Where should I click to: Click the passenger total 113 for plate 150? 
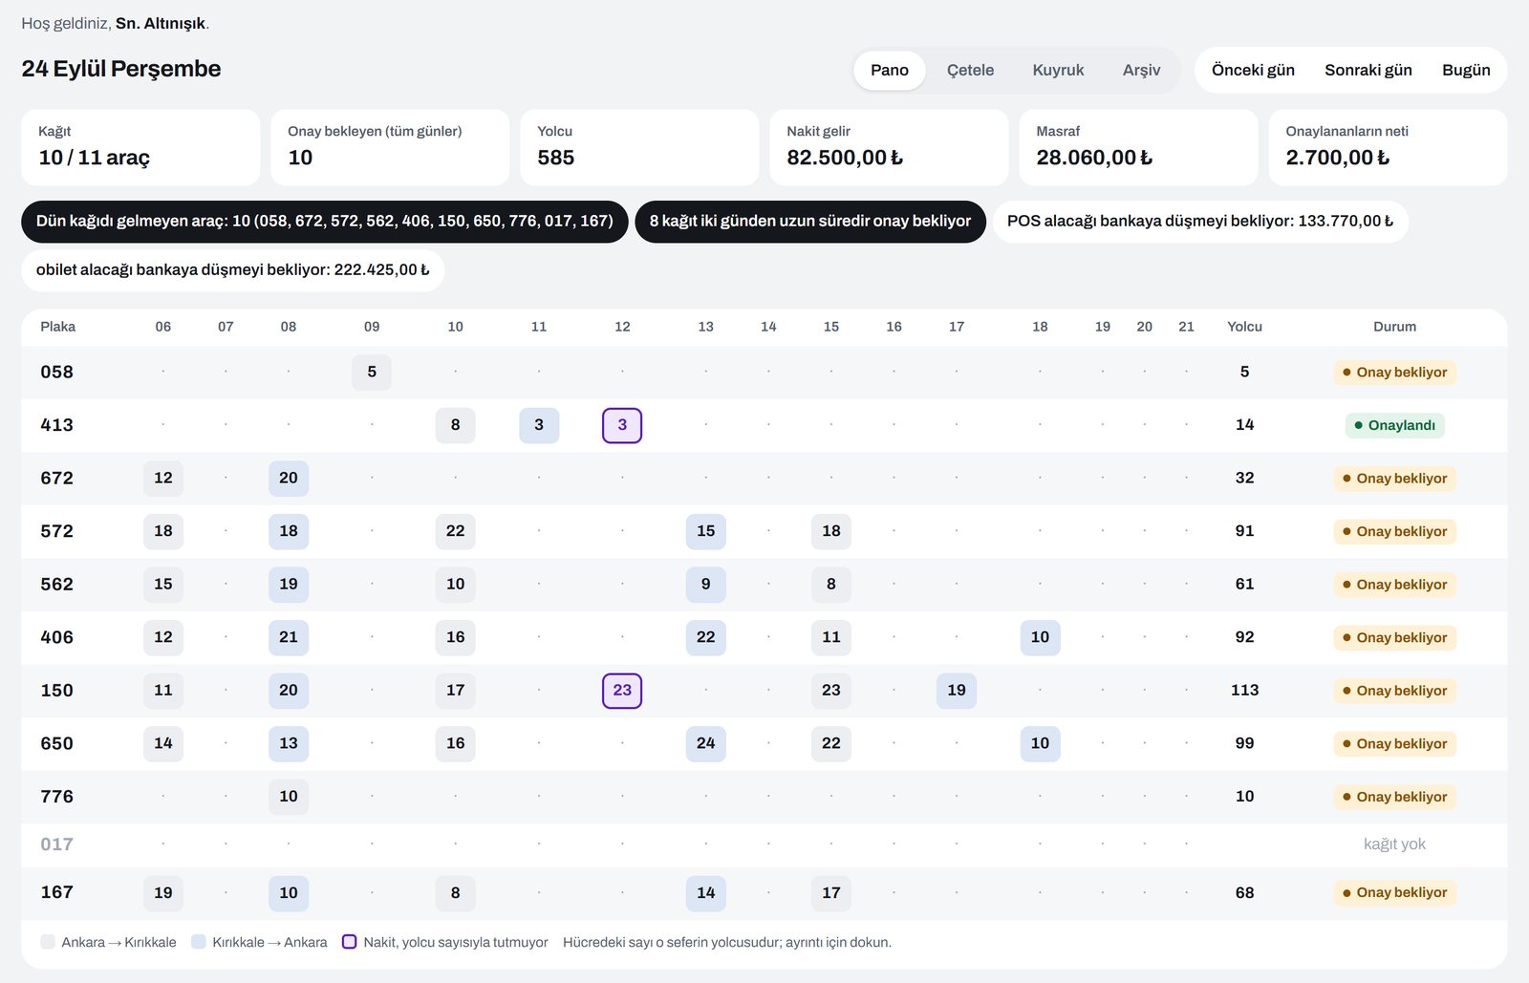click(1244, 690)
